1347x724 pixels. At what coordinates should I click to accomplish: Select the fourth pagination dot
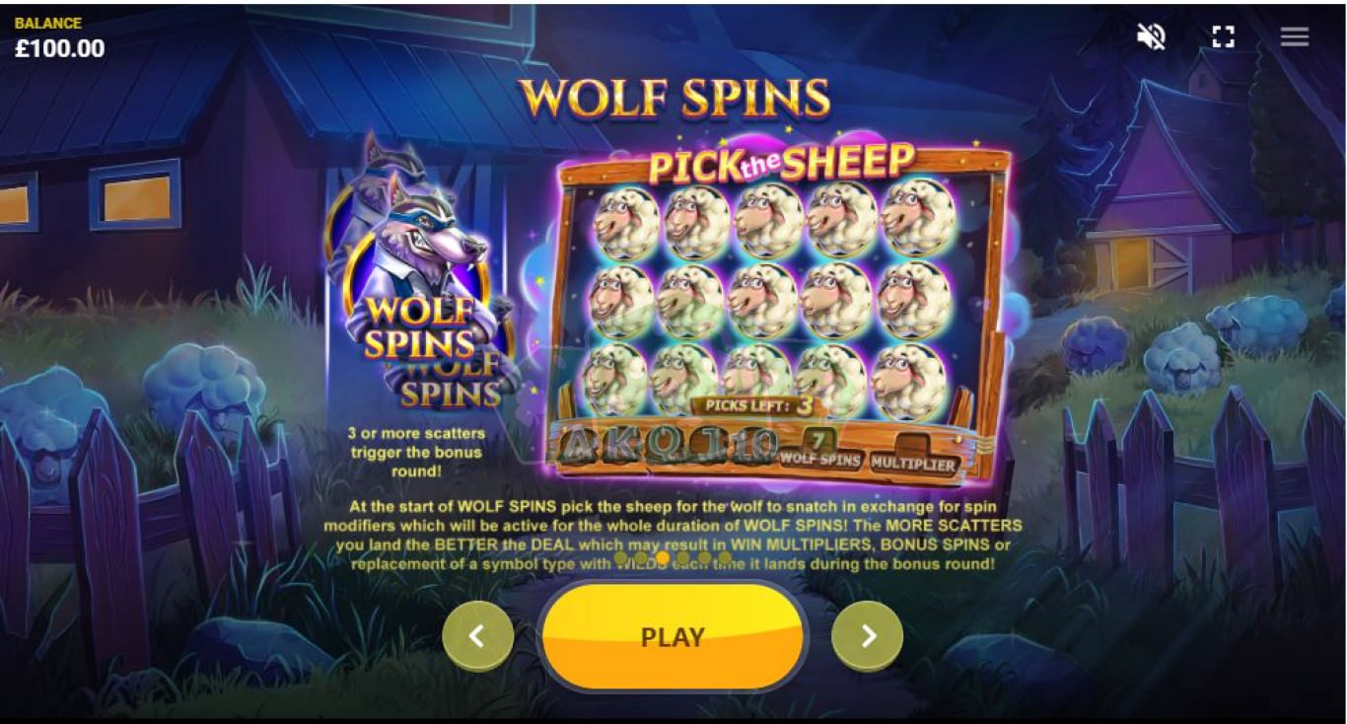pos(683,558)
